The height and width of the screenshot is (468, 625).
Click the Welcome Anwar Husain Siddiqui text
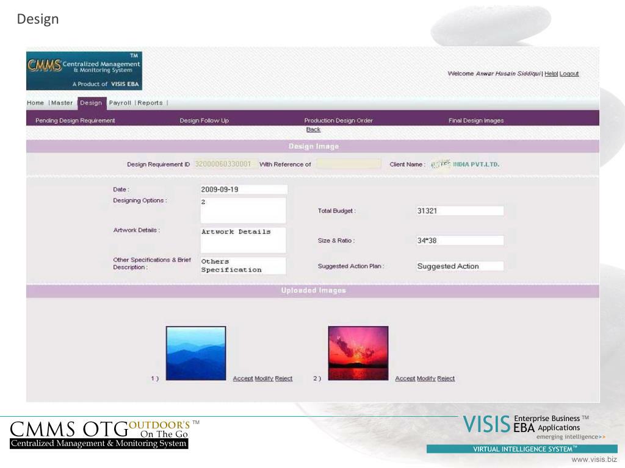coord(494,74)
